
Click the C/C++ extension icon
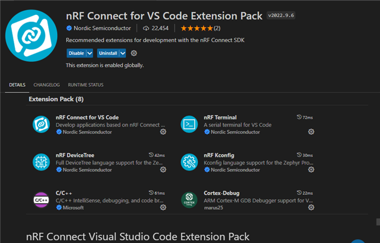41,200
